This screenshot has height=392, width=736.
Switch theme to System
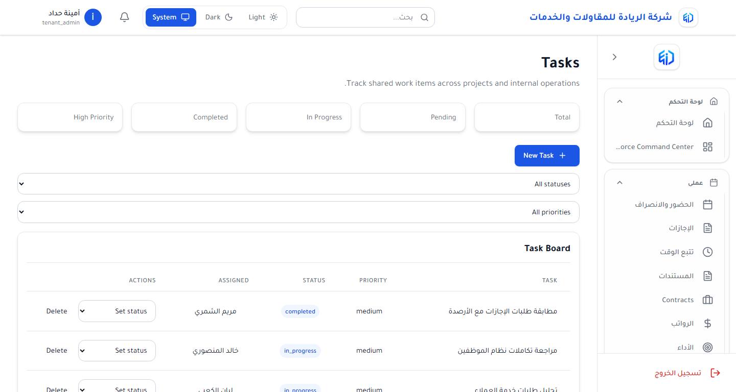pyautogui.click(x=171, y=17)
